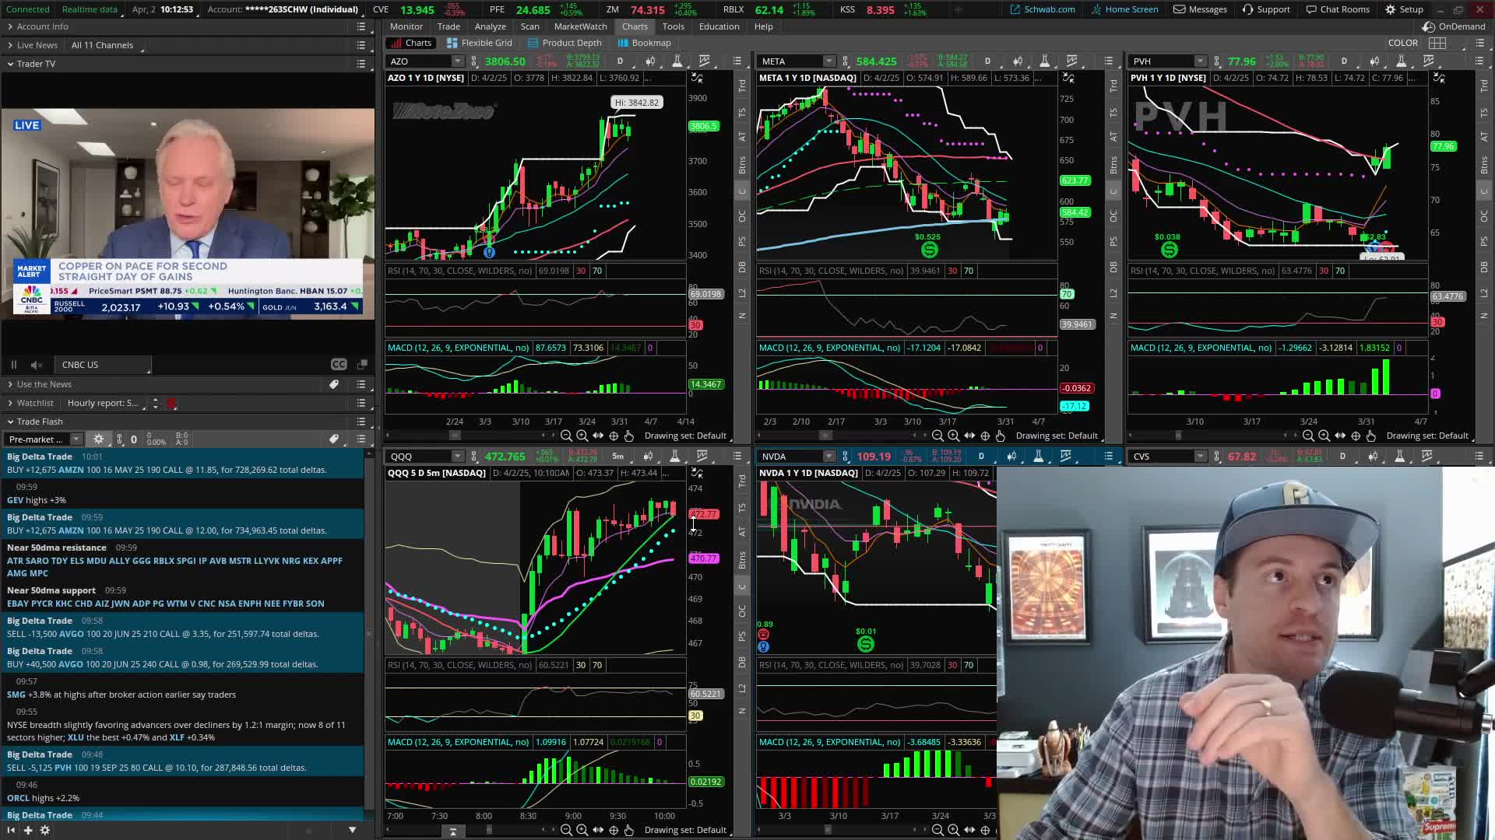This screenshot has width=1495, height=840.
Task: Open QQQ chart studies flask icon
Action: tap(674, 457)
